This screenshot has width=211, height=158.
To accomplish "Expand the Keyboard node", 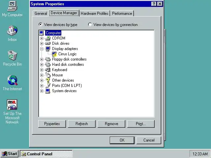I will (x=42, y=70).
